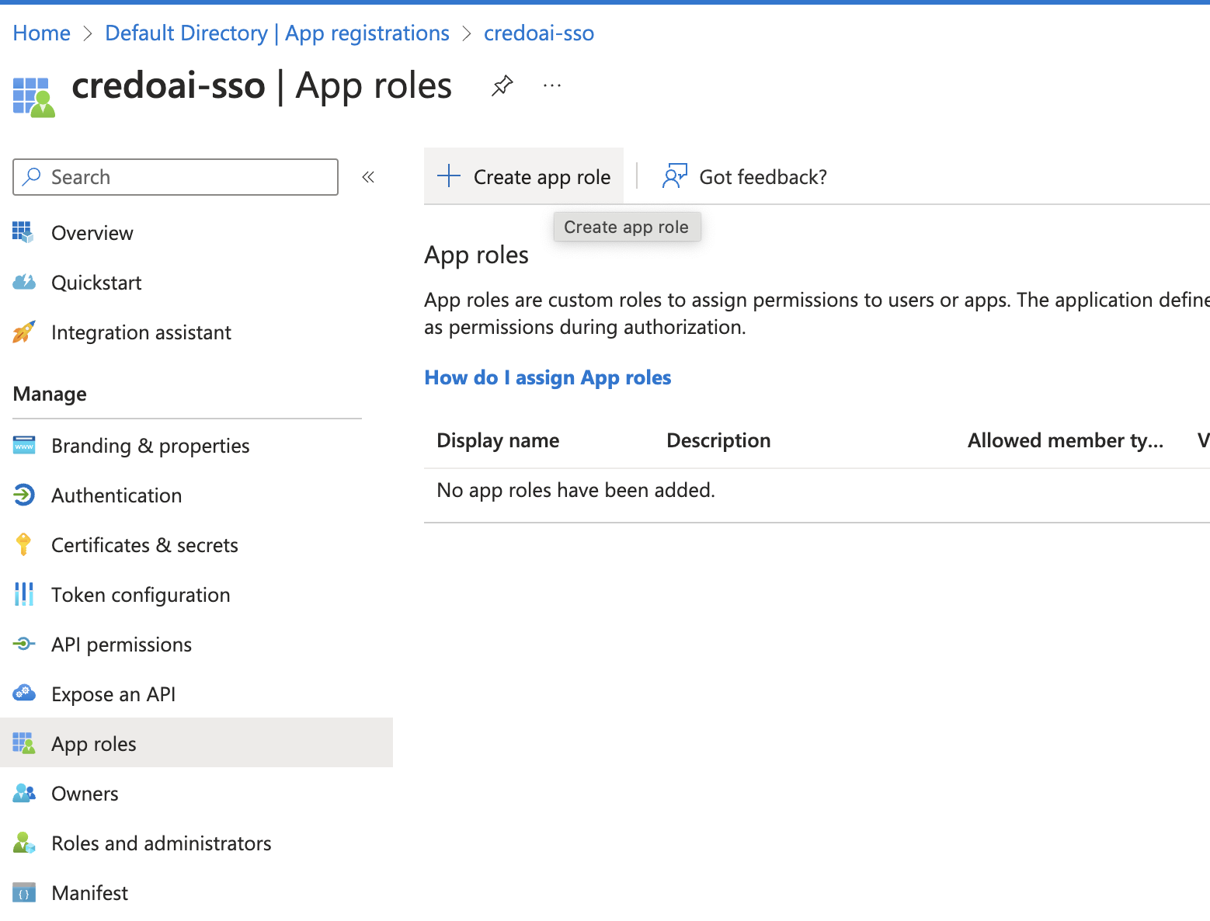Collapse the sidebar with the double chevron
Screen dimensions: 1210x921
pos(368,177)
